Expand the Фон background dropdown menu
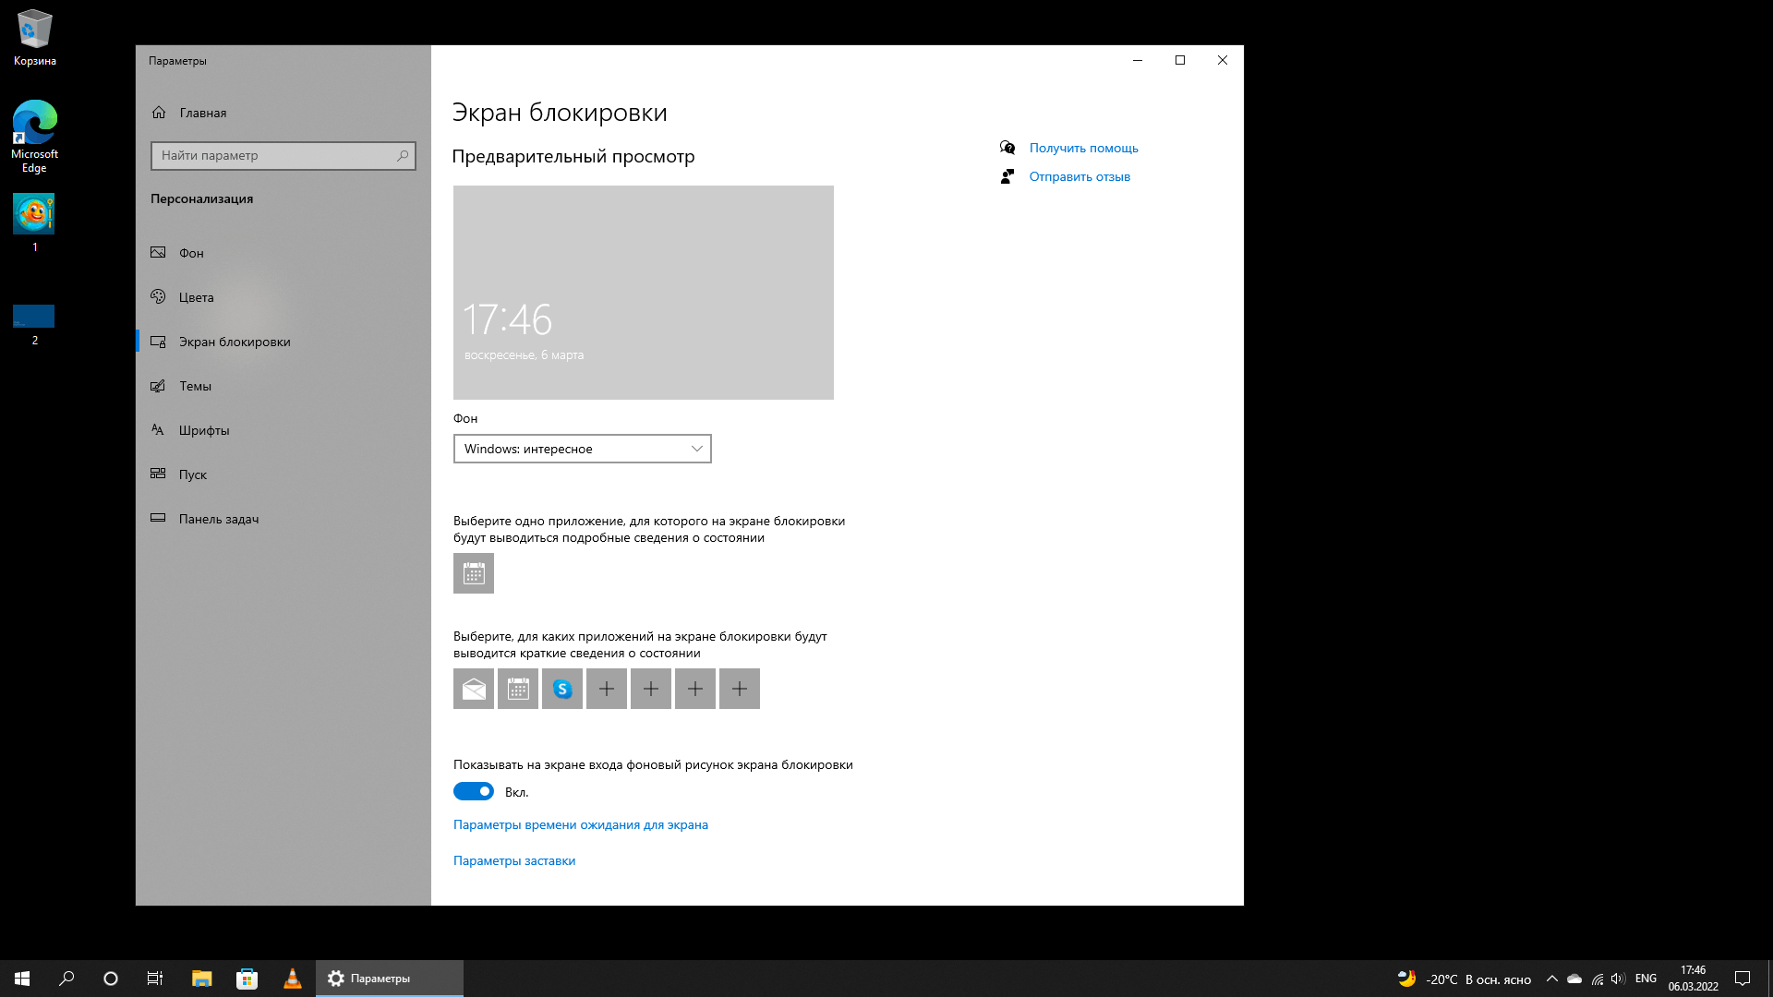The width and height of the screenshot is (1773, 997). [582, 448]
